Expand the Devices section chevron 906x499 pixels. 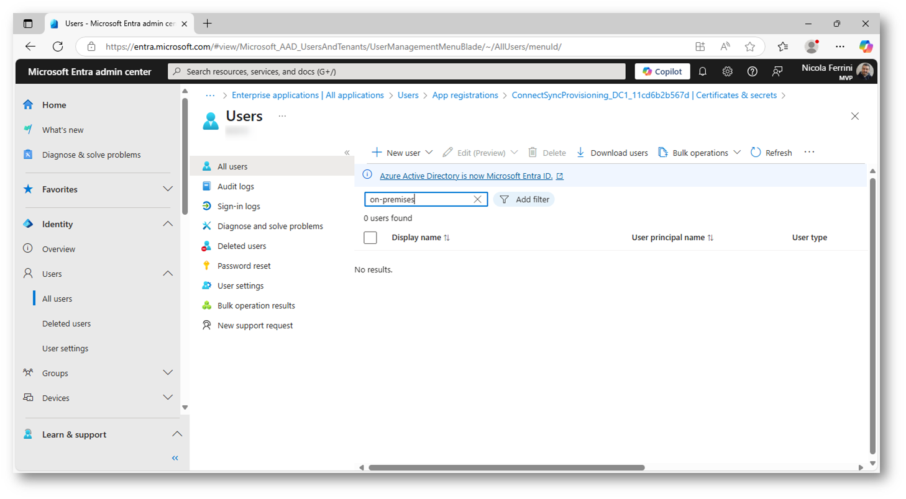click(168, 398)
